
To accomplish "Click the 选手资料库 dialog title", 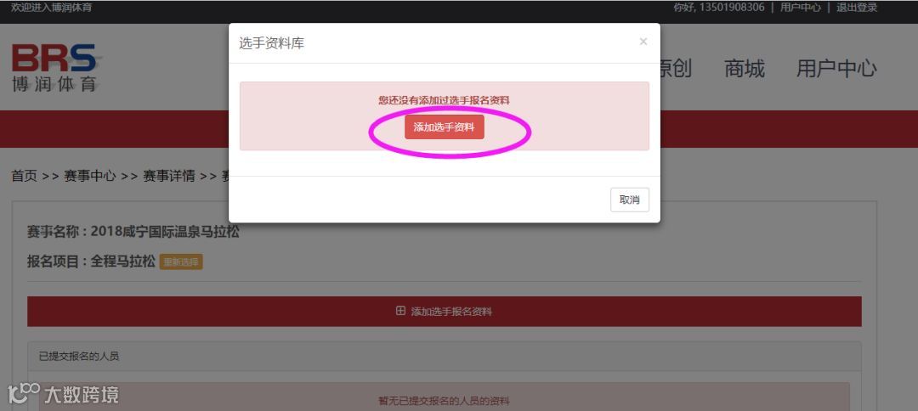I will (x=272, y=43).
